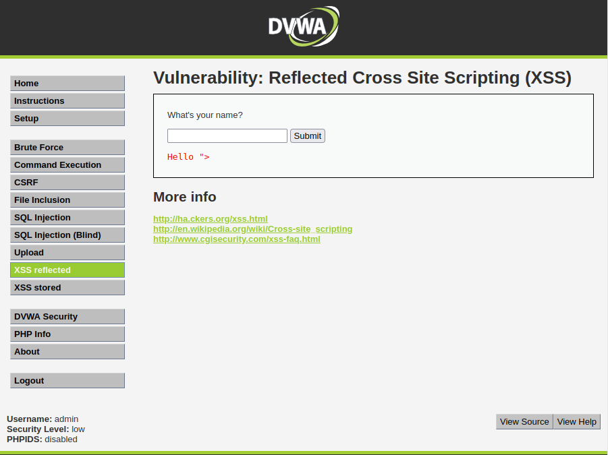The height and width of the screenshot is (455, 608).
Task: Open File Inclusion page
Action: click(67, 200)
